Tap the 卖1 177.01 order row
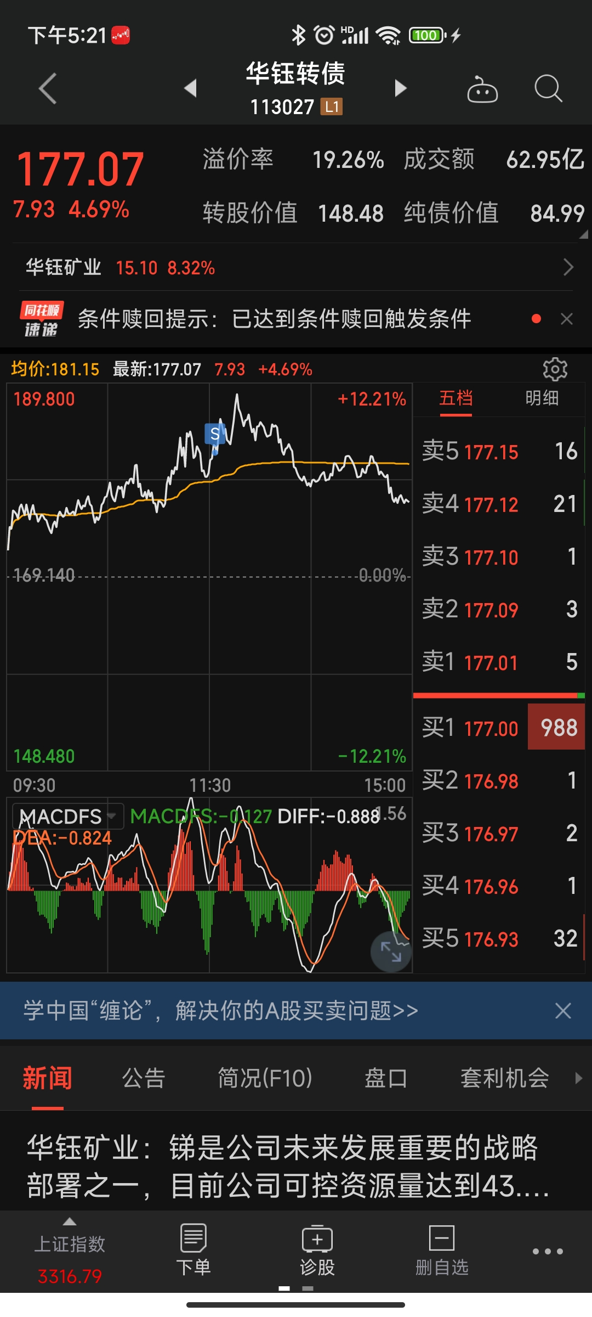The height and width of the screenshot is (1317, 592). pos(499,662)
